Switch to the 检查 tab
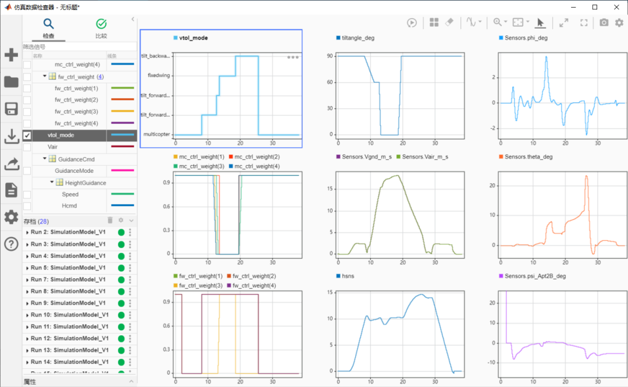Image resolution: width=628 pixels, height=387 pixels. [48, 28]
